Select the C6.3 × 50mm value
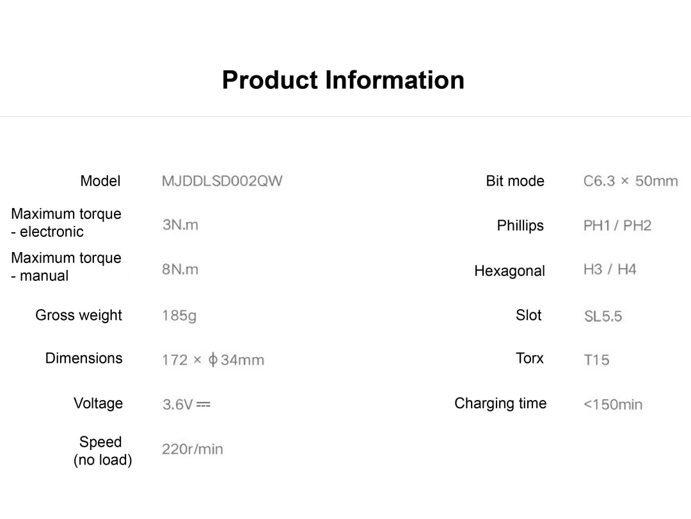The width and height of the screenshot is (691, 519). [630, 181]
